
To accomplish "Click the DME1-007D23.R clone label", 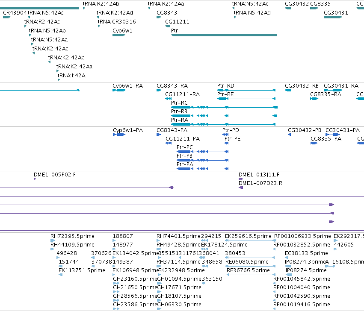I will click(x=260, y=183).
